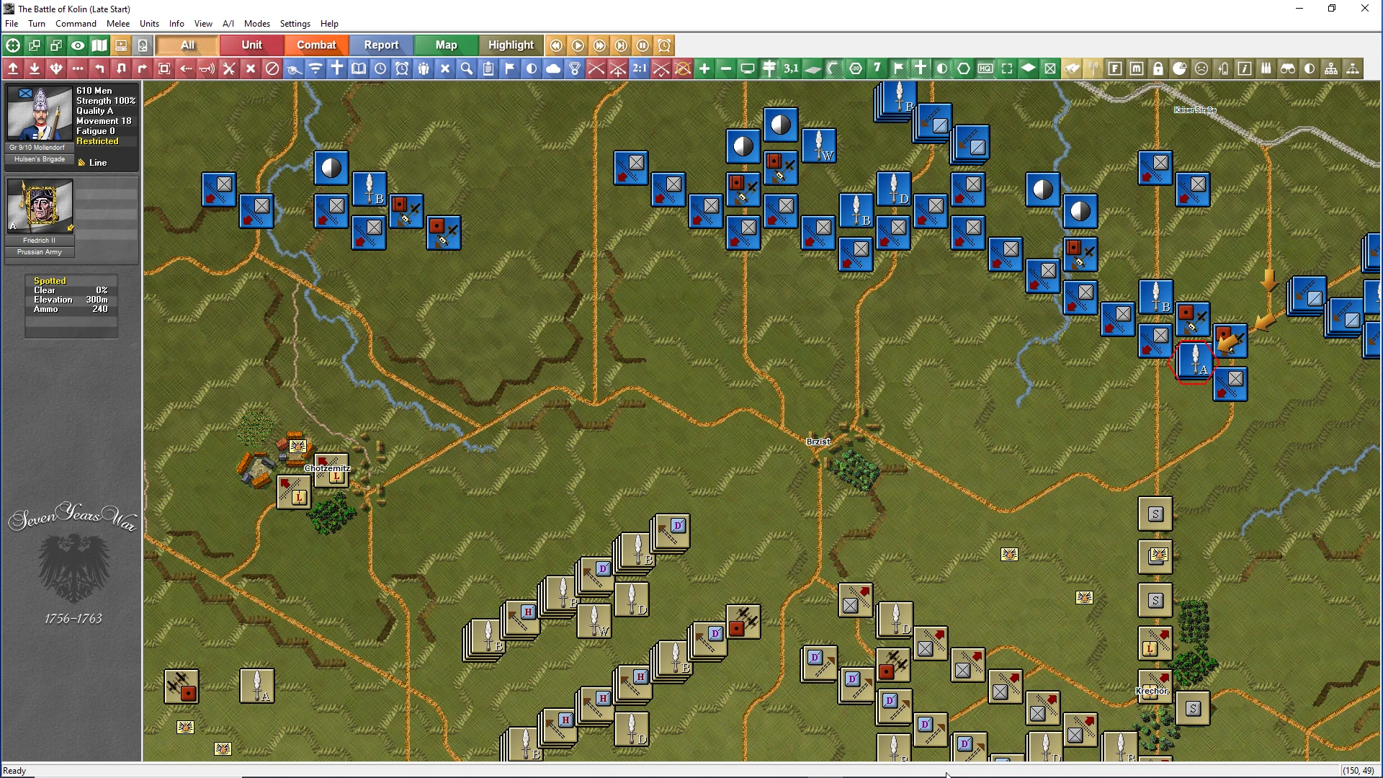Select the Friedrich II leader portrait
This screenshot has height=778, width=1383.
click(40, 205)
